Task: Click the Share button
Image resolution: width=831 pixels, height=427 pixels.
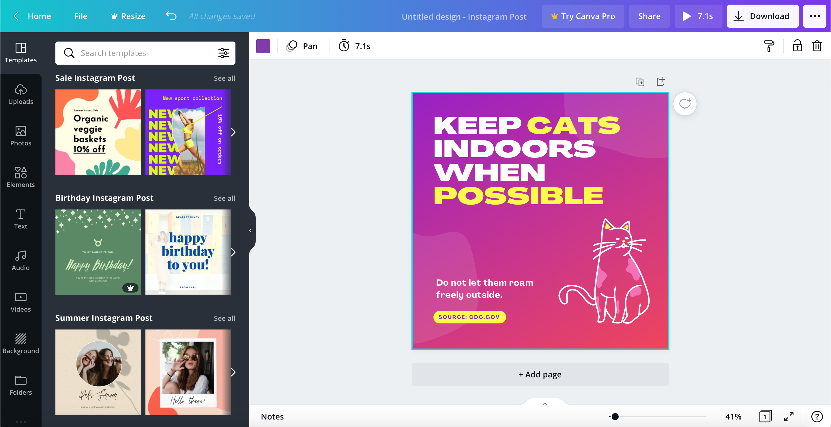Action: 649,16
